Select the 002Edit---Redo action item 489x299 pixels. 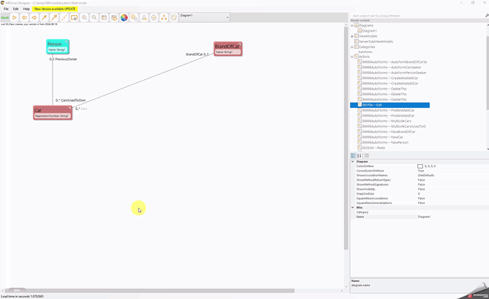373,148
